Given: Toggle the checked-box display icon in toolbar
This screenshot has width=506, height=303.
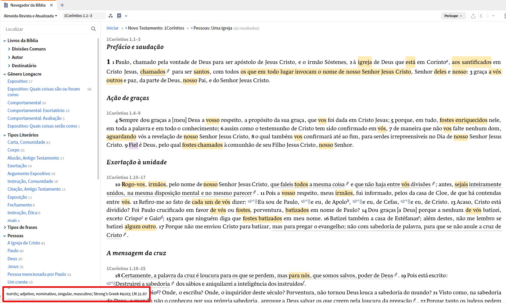Looking at the screenshot, I should (119, 16).
